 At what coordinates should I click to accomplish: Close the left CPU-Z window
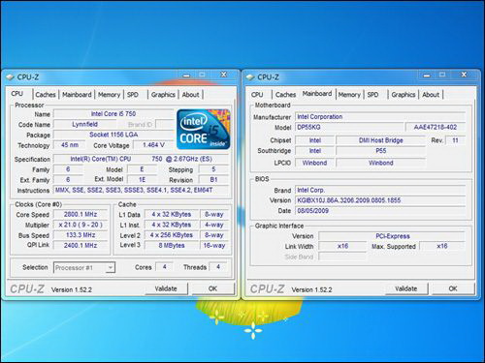coord(224,75)
